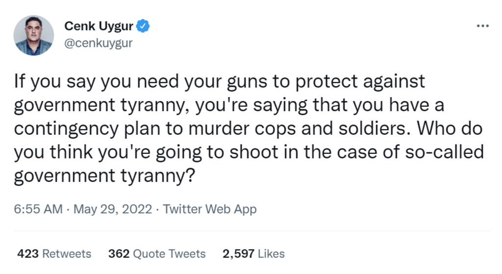Click the bold 362 quote count number

point(119,254)
